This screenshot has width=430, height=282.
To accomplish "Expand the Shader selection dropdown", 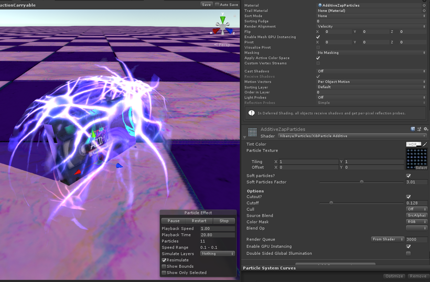I will 352,136.
